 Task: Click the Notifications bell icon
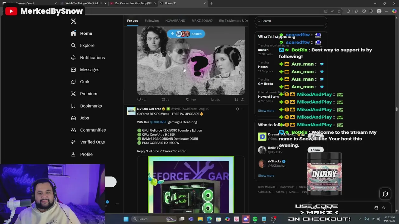[73, 58]
